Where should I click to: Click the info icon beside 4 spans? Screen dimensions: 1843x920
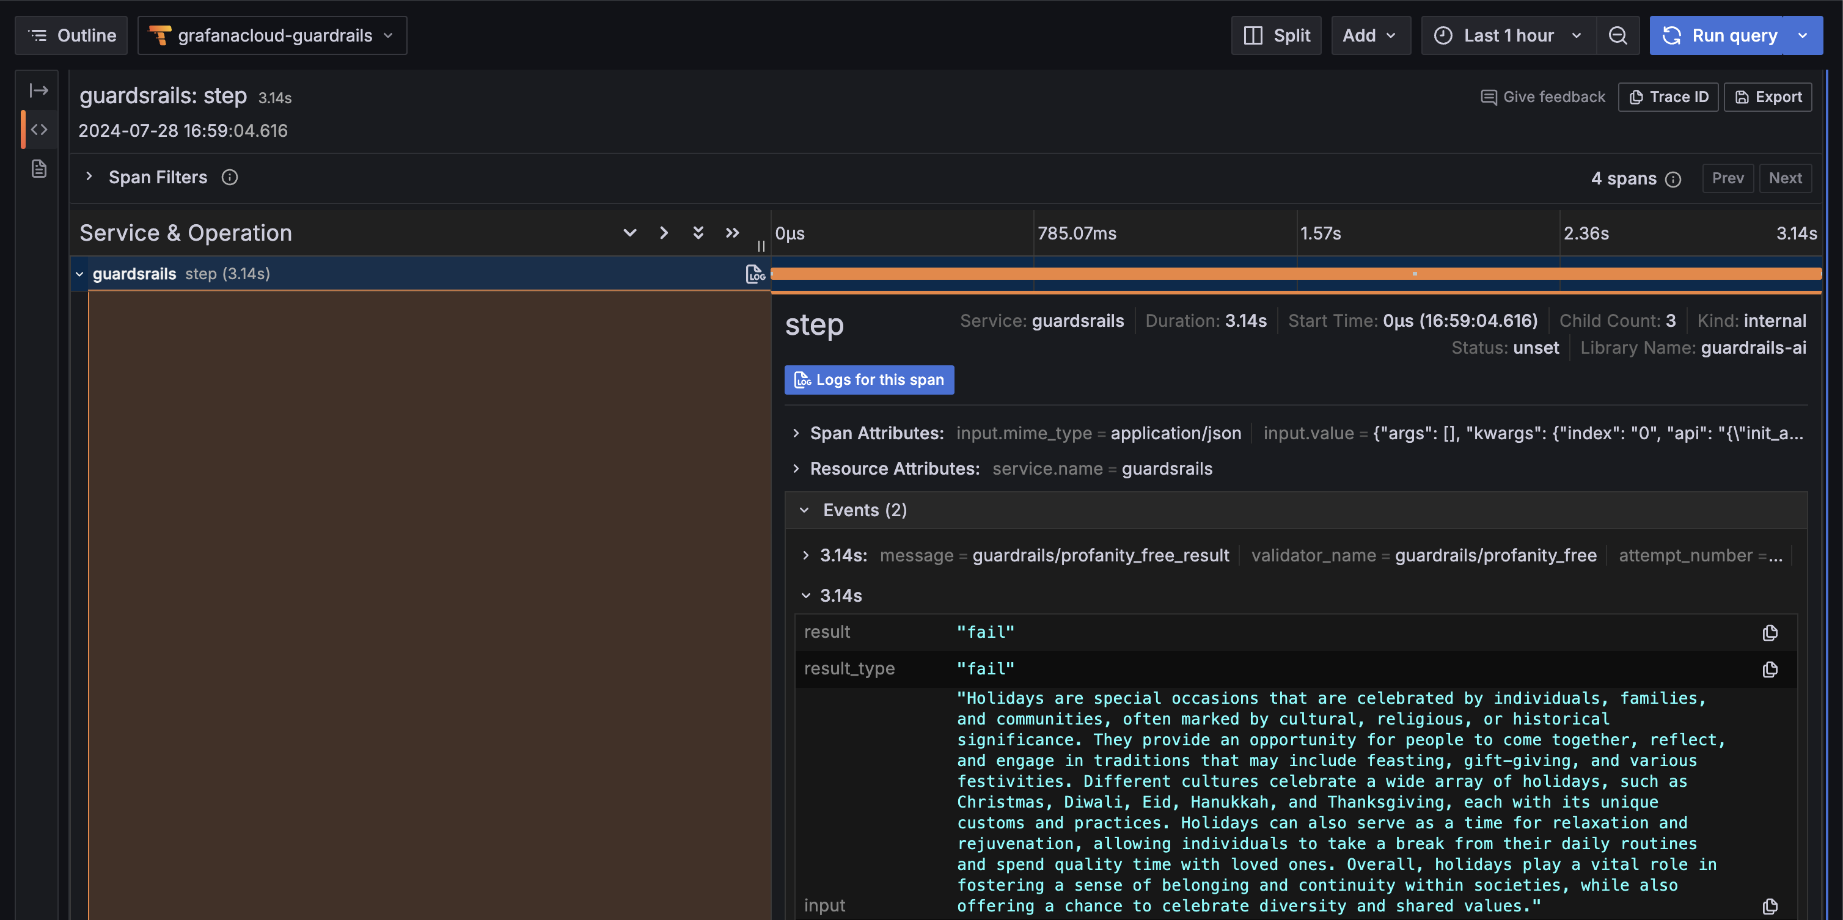tap(1673, 179)
